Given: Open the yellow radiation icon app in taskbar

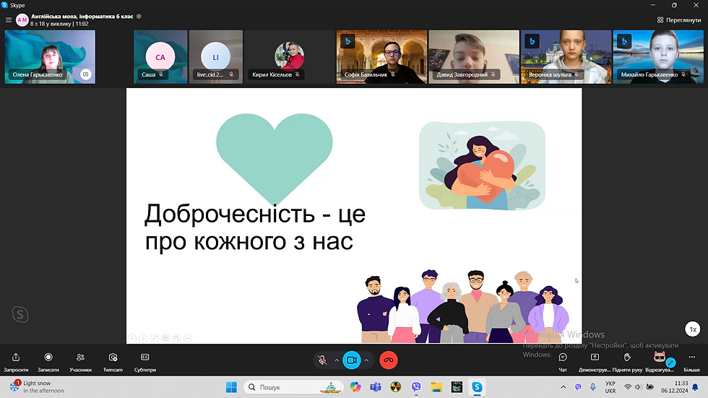Looking at the screenshot, I should pyautogui.click(x=396, y=387).
